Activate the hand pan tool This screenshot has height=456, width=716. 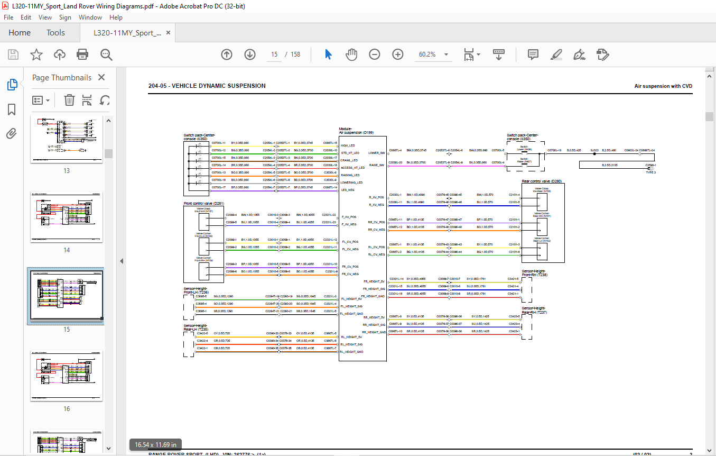351,54
